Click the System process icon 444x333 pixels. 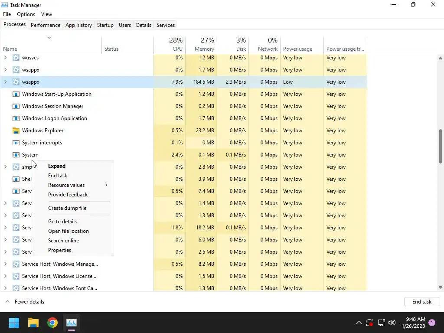click(x=16, y=155)
